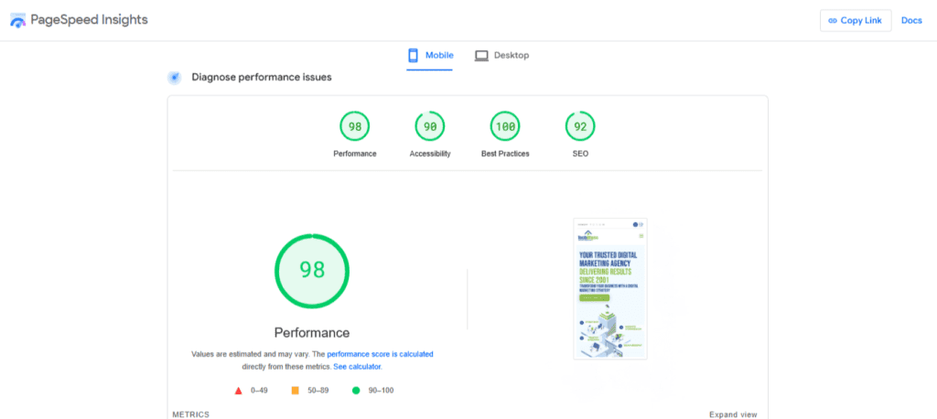Click the mobile page screenshot thumbnail
Viewport: 937px width, 419px height.
point(610,288)
